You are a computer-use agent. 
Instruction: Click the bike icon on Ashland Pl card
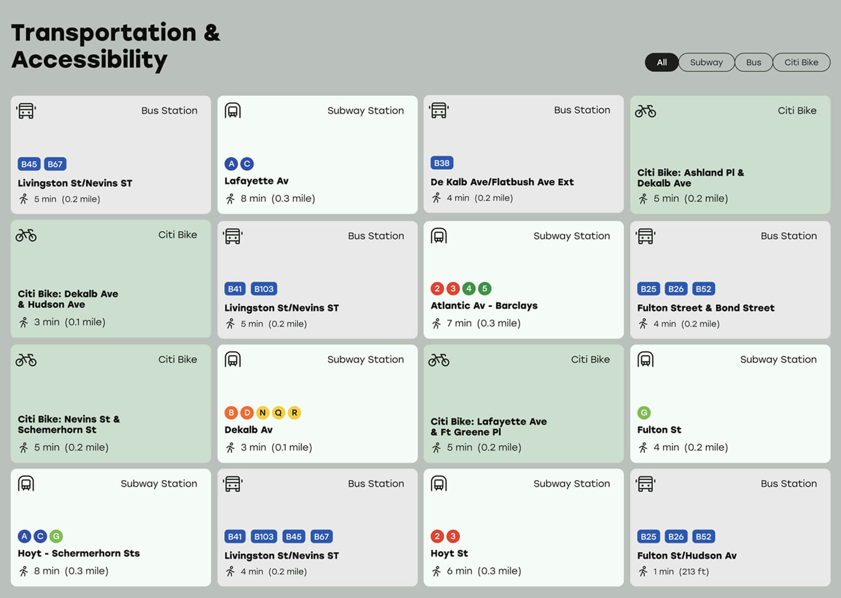coord(645,111)
